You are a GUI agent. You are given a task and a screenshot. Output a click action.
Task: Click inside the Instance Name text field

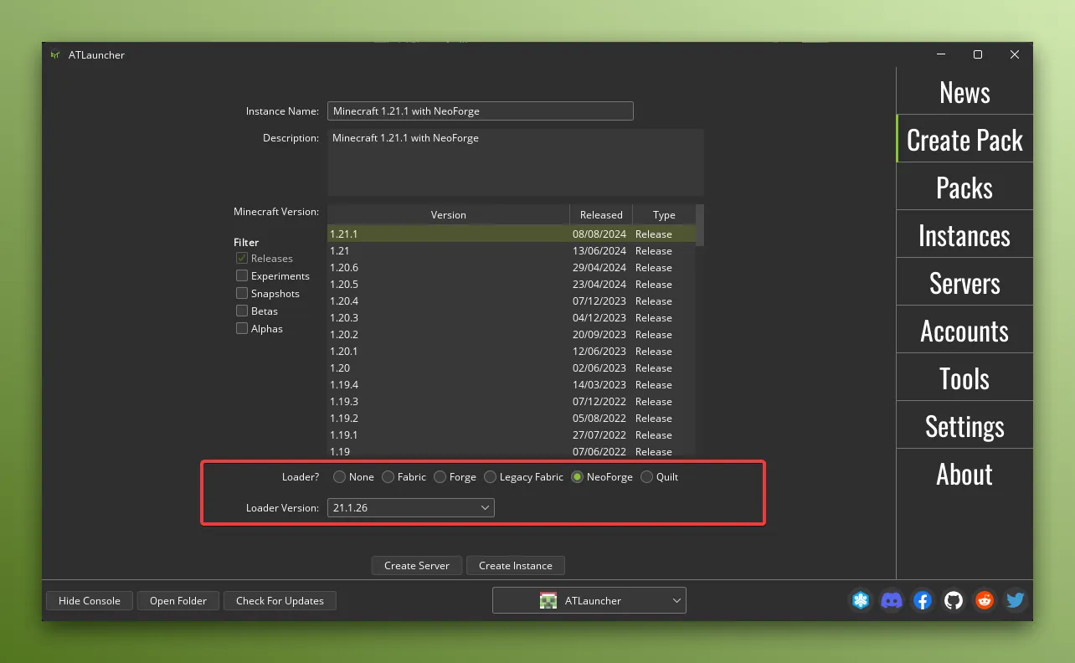[x=481, y=110]
